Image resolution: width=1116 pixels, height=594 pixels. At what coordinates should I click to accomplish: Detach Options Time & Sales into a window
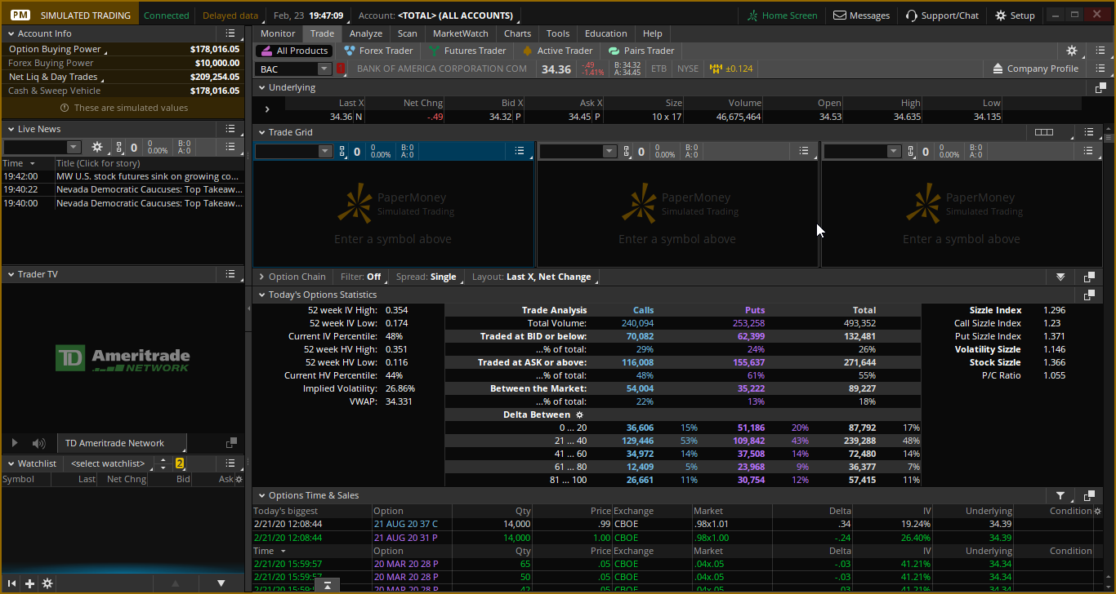[1089, 495]
